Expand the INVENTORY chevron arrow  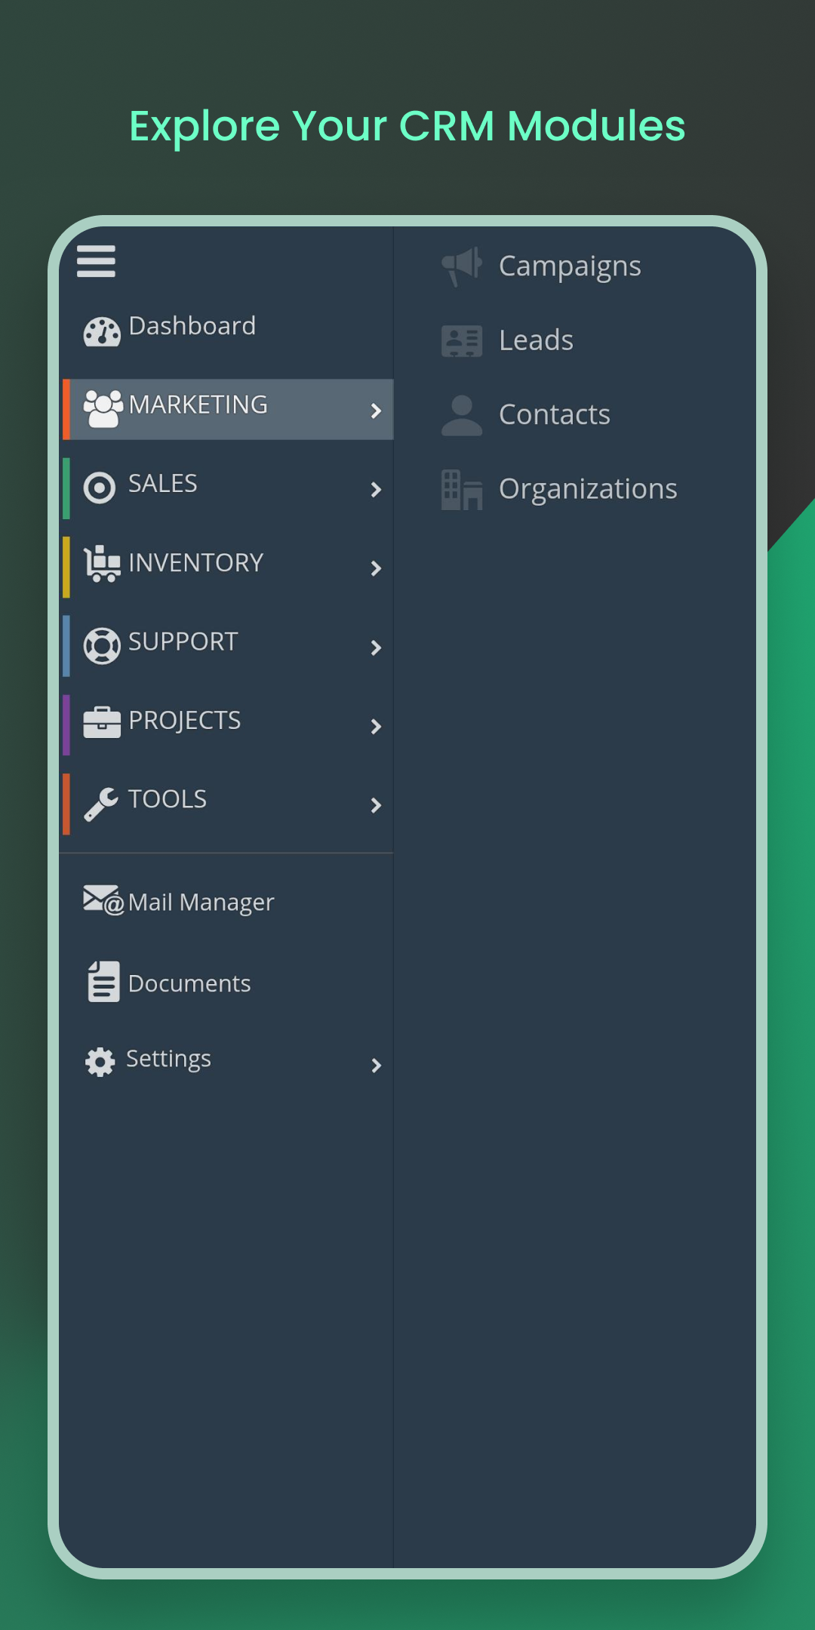click(376, 568)
